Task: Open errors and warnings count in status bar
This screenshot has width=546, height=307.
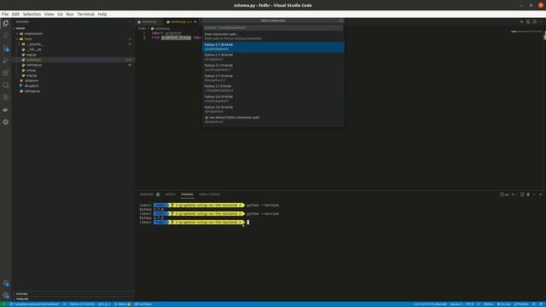Action: 104,304
